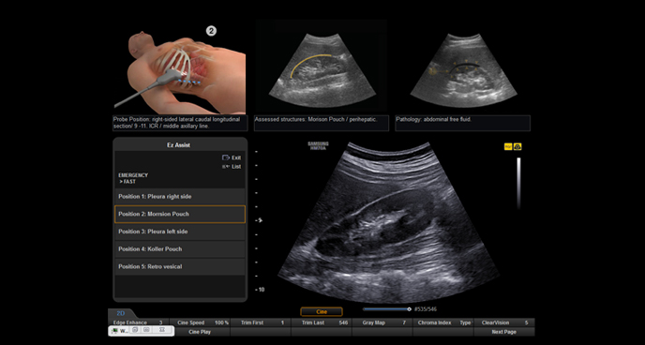Click the Cine button

coord(322,311)
